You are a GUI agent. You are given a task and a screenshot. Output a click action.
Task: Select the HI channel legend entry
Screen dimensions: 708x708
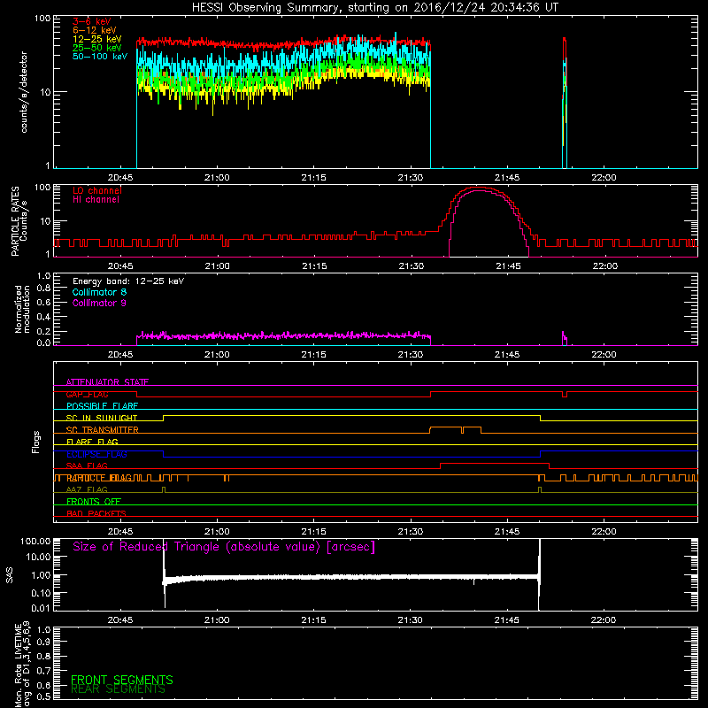coord(96,199)
